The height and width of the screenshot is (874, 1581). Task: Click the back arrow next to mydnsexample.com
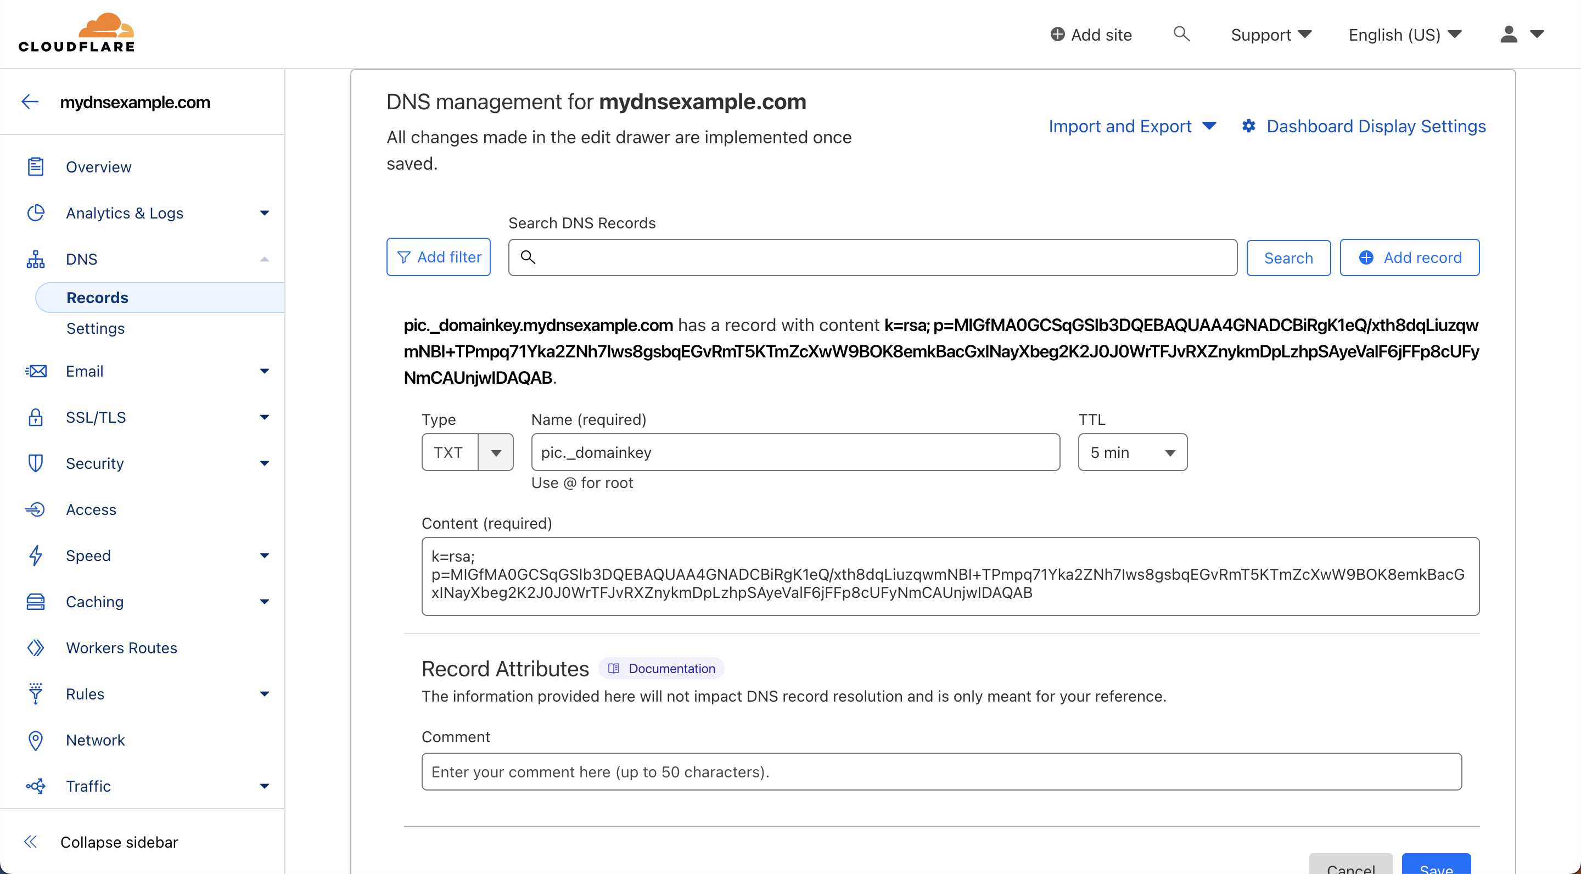[30, 101]
